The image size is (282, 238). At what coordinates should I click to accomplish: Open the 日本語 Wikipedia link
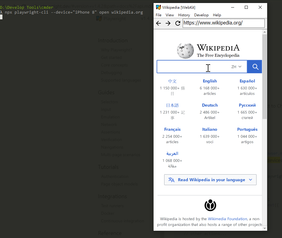pyautogui.click(x=172, y=105)
